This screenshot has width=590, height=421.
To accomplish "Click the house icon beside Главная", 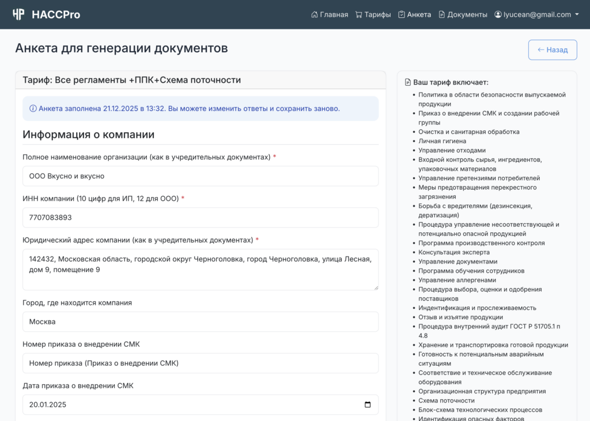I will (x=315, y=14).
